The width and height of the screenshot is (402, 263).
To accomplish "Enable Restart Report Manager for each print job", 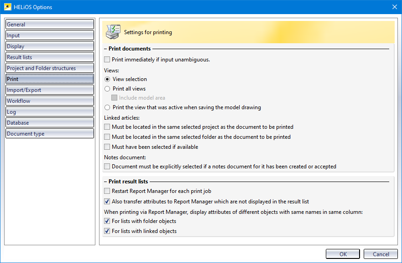I will [x=107, y=191].
